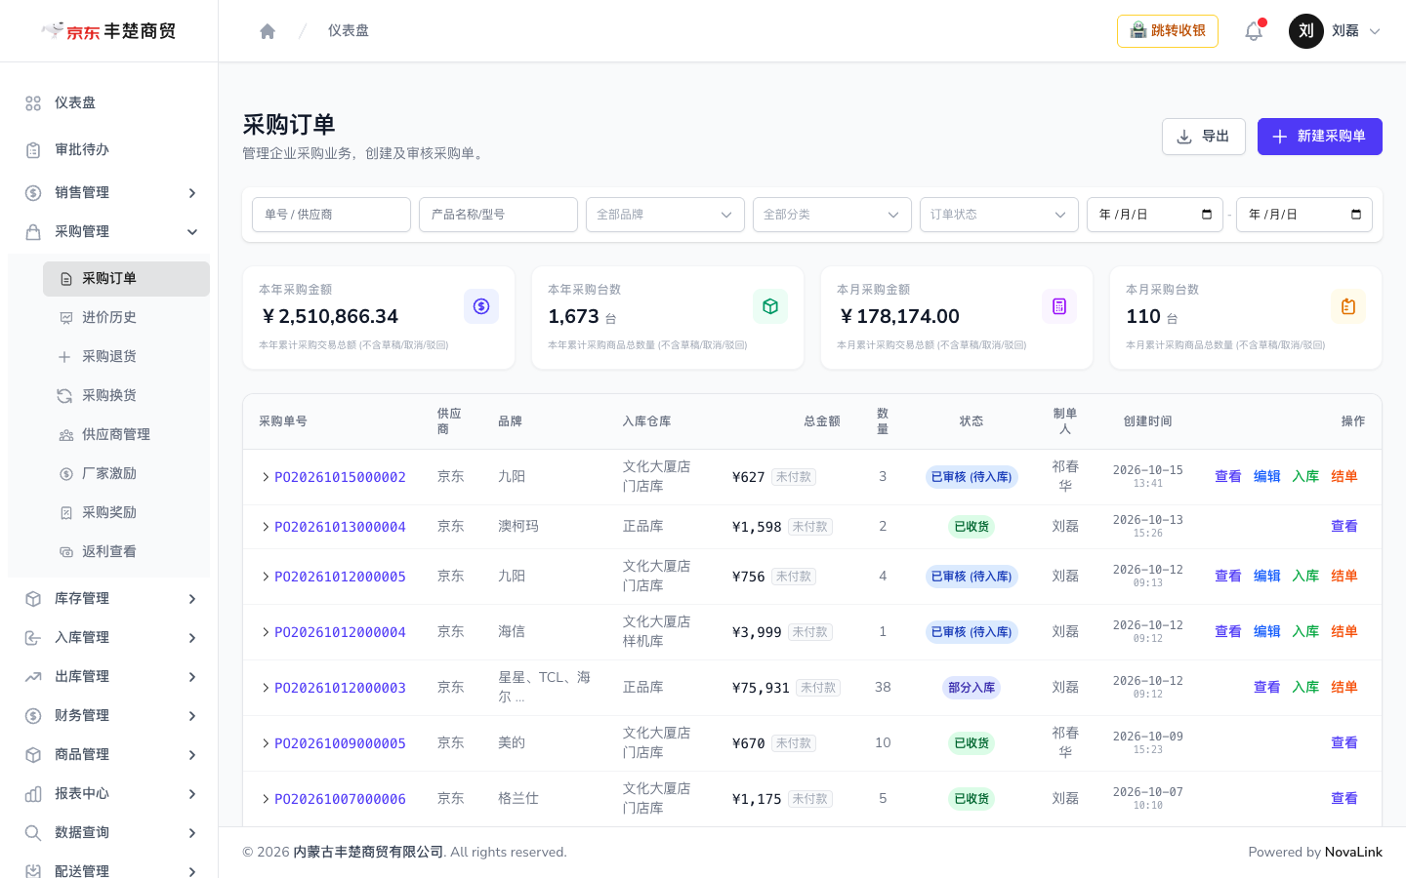Click the 导出 export button

click(x=1203, y=137)
